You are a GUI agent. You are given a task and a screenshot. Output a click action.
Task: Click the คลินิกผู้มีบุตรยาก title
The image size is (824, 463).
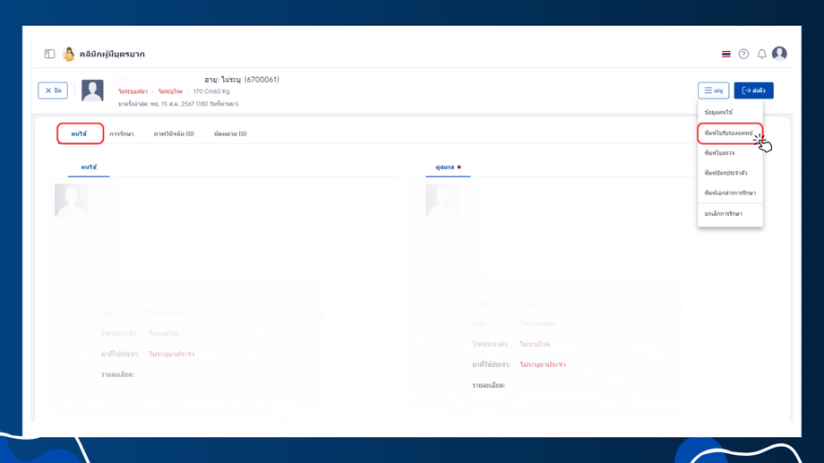(112, 54)
